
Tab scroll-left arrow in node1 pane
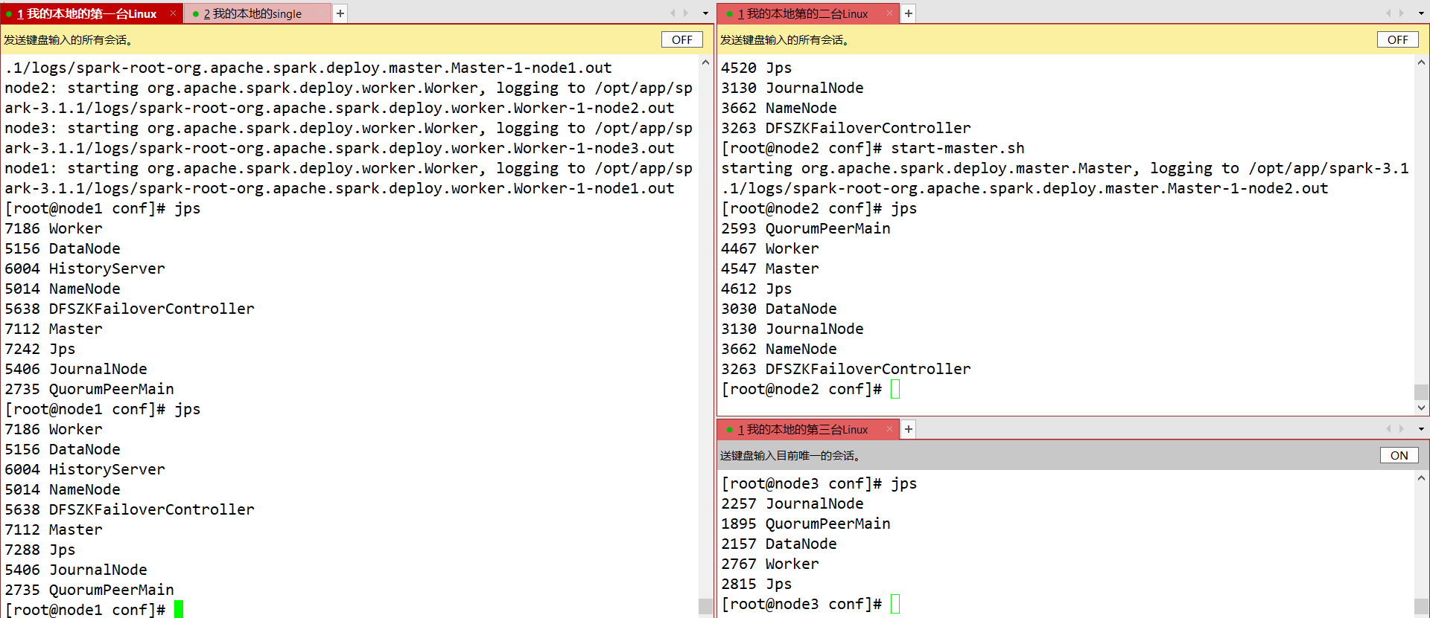tap(673, 13)
